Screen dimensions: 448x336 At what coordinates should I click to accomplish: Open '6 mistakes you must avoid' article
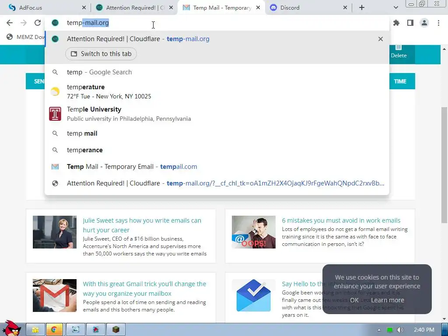pos(341,220)
